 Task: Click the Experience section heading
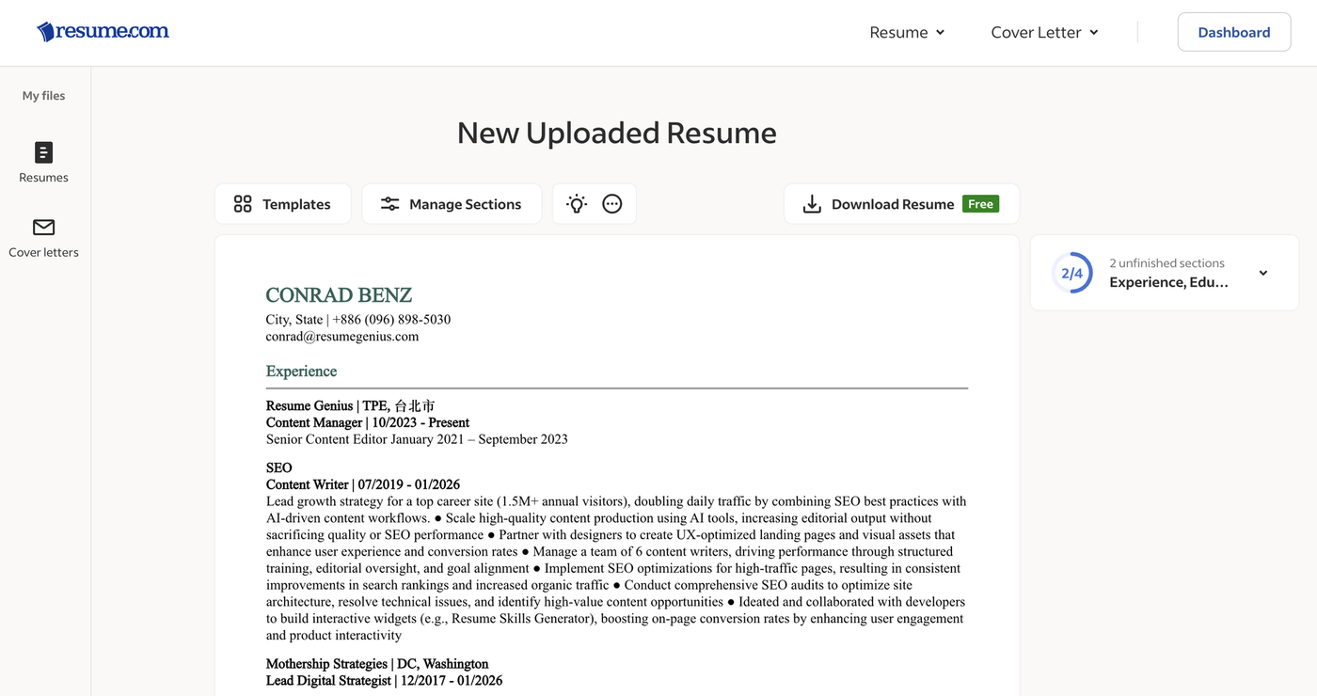(301, 371)
